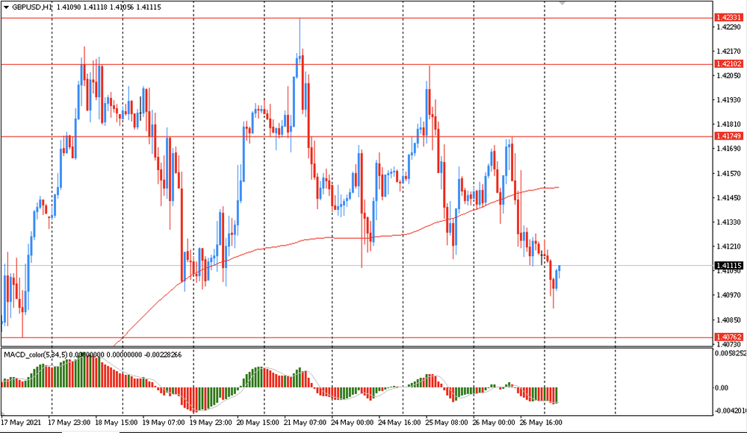Screen dimensions: 747x433
Task: Click the 1.40970 price scale value
Action: (x=729, y=296)
